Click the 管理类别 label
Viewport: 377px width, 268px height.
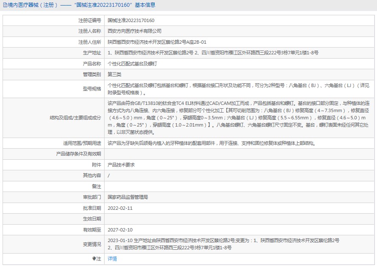pos(92,74)
